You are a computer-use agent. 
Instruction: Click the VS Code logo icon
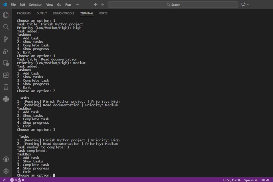coord(4,4)
